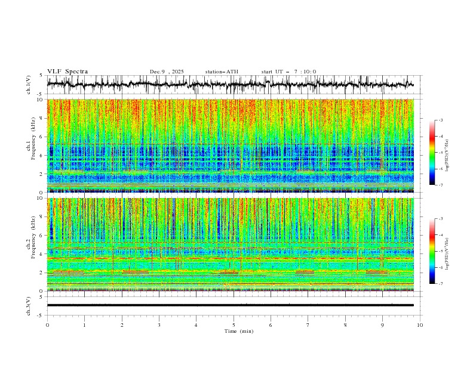Click inside the ch.2 spectrogram panel
The width and height of the screenshot is (473, 365).
[x=230, y=245]
